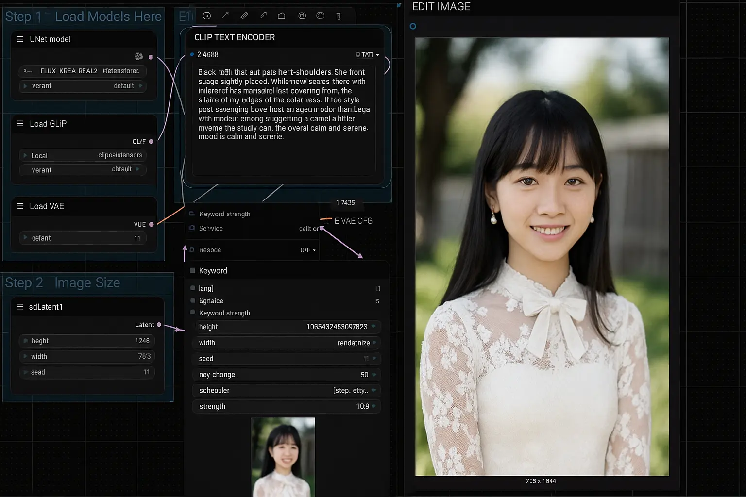Toggle the square next to Keyword header
The width and height of the screenshot is (746, 497).
pos(193,270)
